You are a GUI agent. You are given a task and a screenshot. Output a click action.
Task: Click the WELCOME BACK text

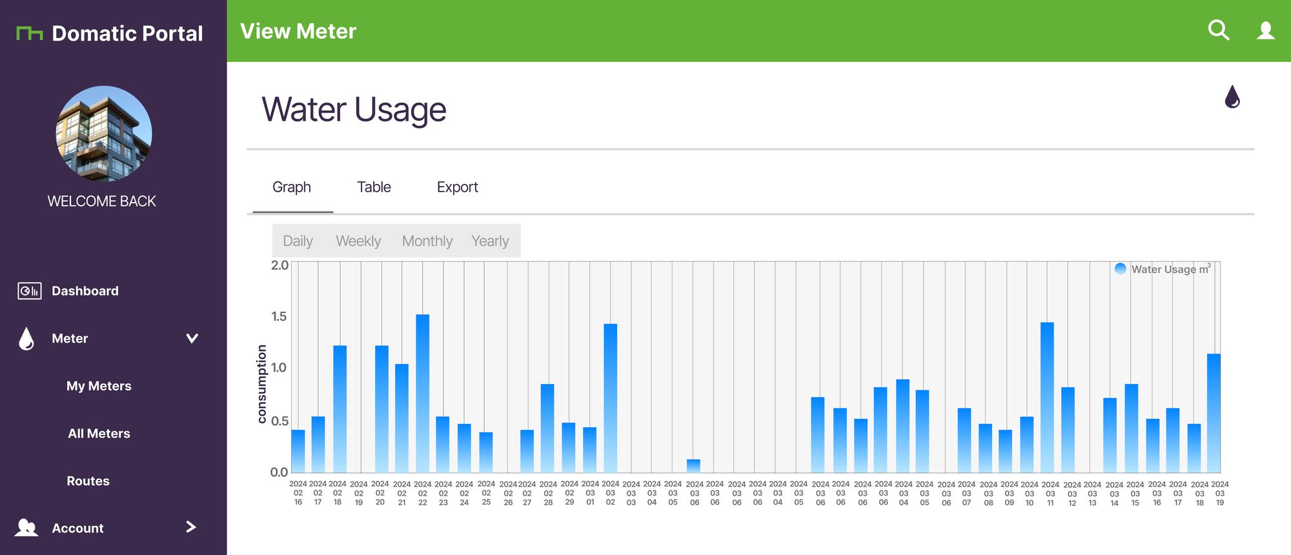tap(102, 201)
